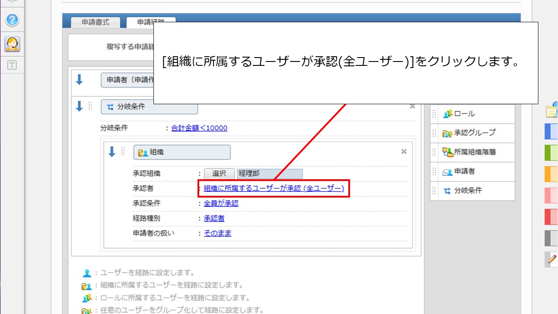558x314 pixels.
Task: Select 分岐条件 in the right palette
Action: point(468,191)
